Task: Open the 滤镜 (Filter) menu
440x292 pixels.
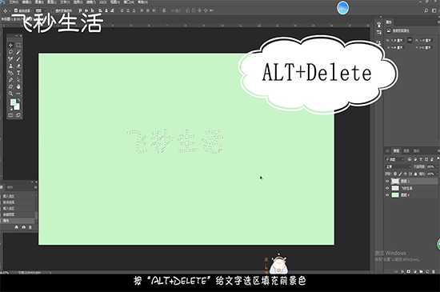Action: [x=90, y=2]
